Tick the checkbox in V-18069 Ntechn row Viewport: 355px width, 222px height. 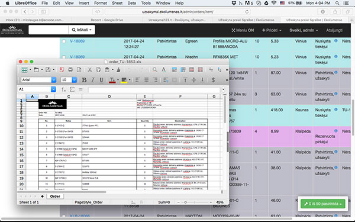click(x=64, y=57)
